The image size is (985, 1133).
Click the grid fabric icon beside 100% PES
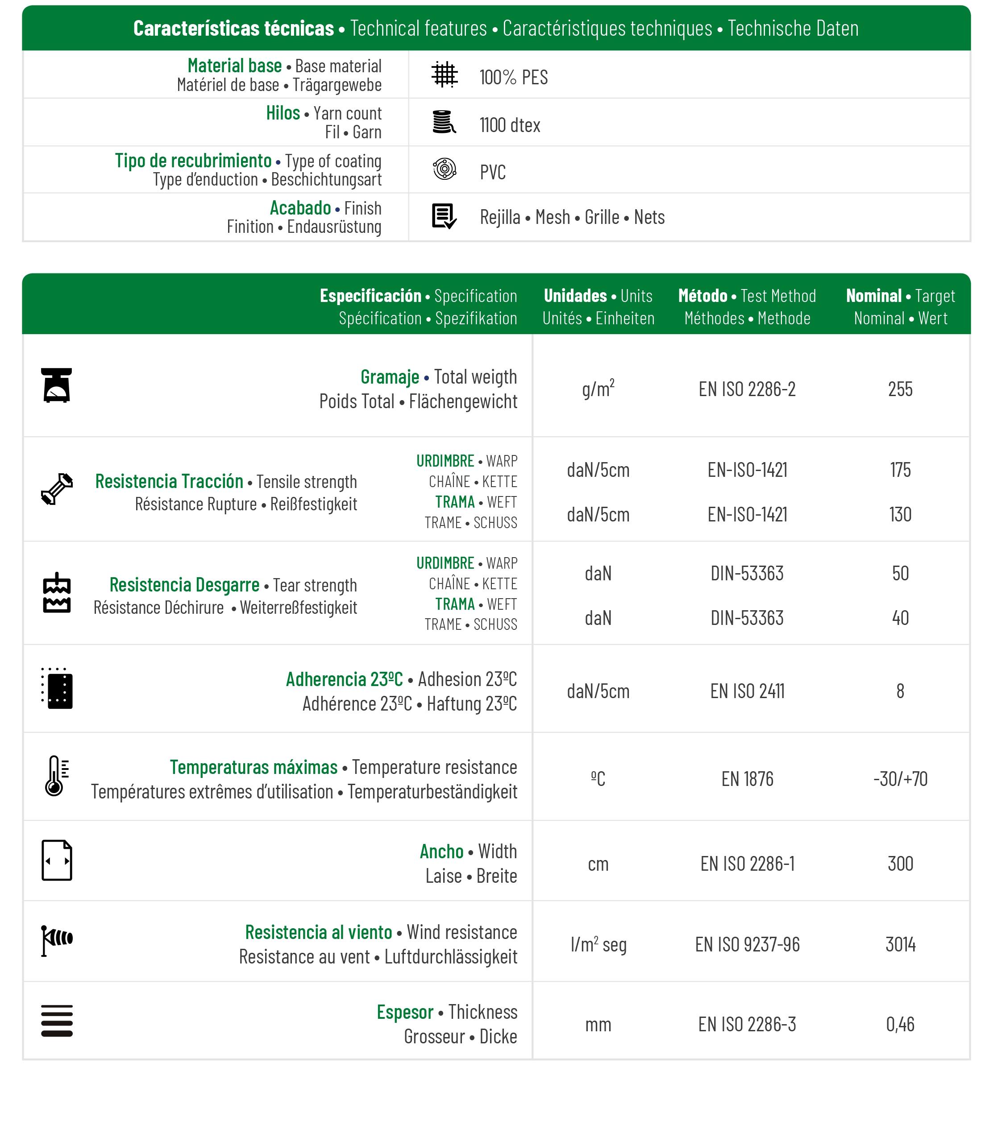coord(444,75)
